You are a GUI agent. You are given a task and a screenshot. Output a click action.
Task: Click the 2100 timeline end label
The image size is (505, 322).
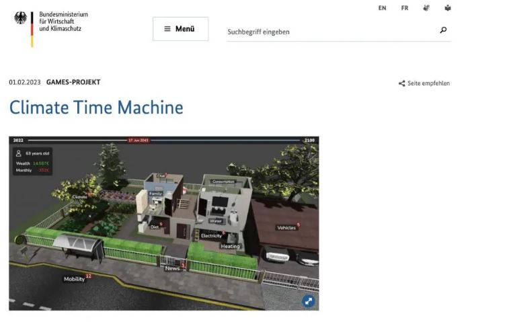309,140
